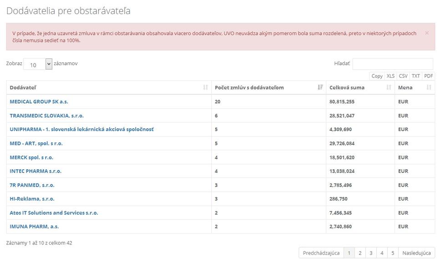Screen dimensions: 441x270
Task: Export table as XLS
Action: [x=390, y=76]
